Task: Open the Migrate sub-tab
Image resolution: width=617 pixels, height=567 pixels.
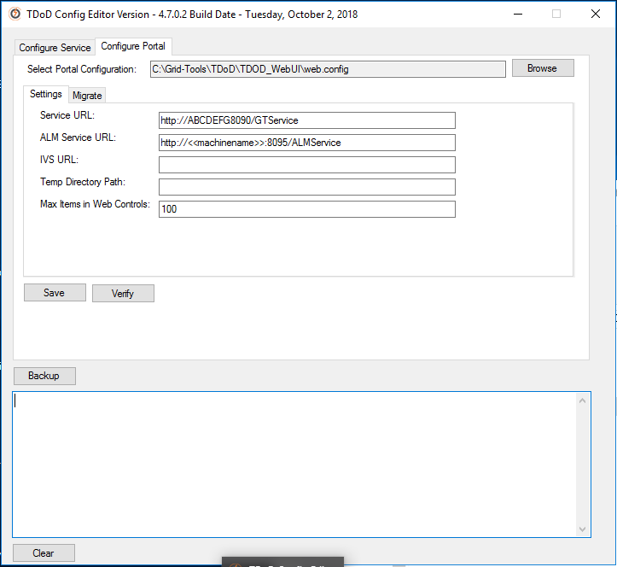Action: [87, 96]
